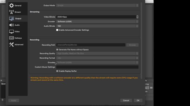Click the Video Bitrate stepper arrows

[137, 17]
